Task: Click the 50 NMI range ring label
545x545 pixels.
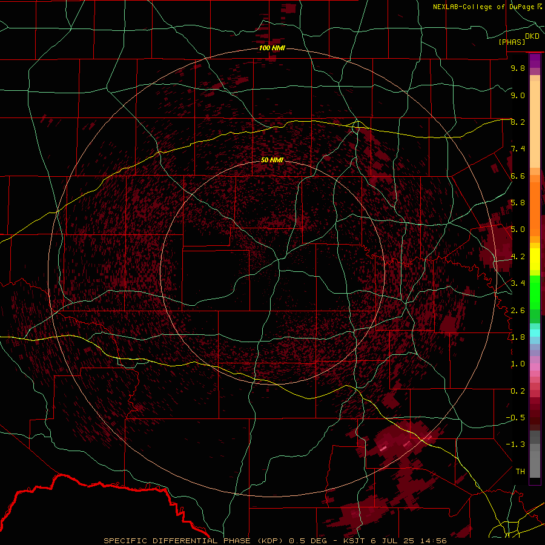Action: tap(272, 160)
